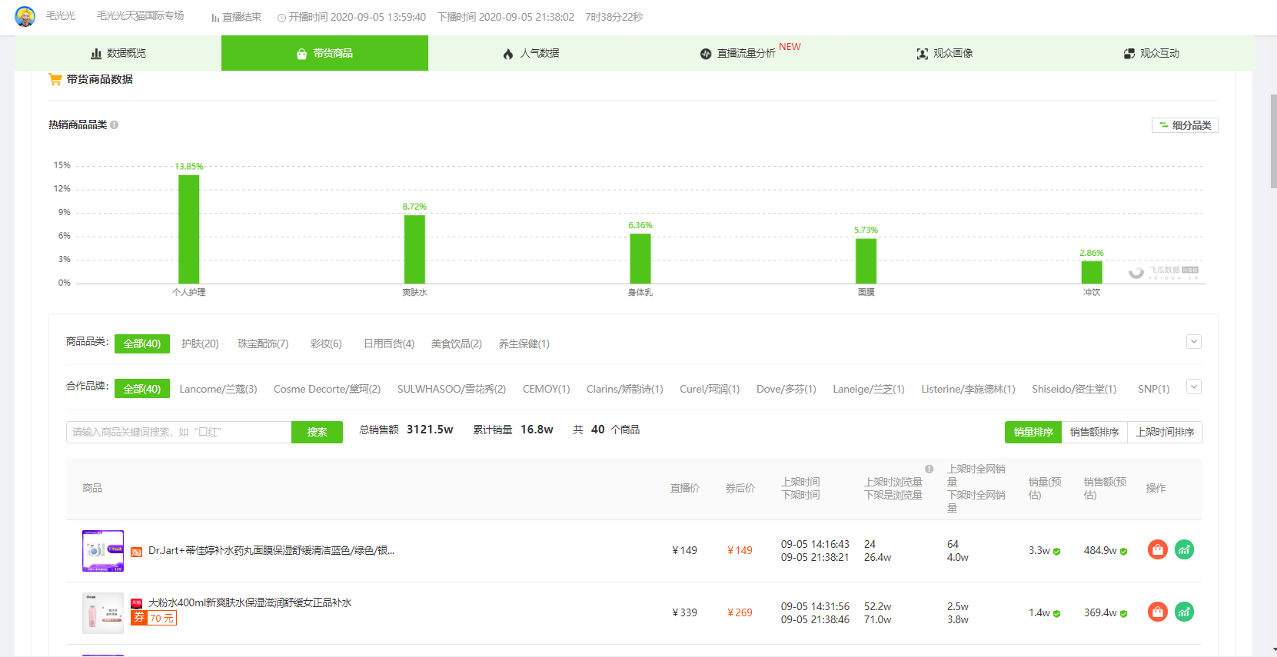1277x657 pixels.
Task: Click Tmall icon beside 大粉水 product
Action: coord(136,603)
